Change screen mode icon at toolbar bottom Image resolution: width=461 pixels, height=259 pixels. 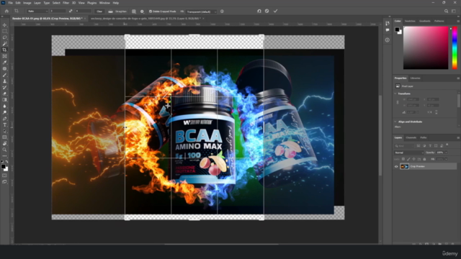click(x=4, y=182)
